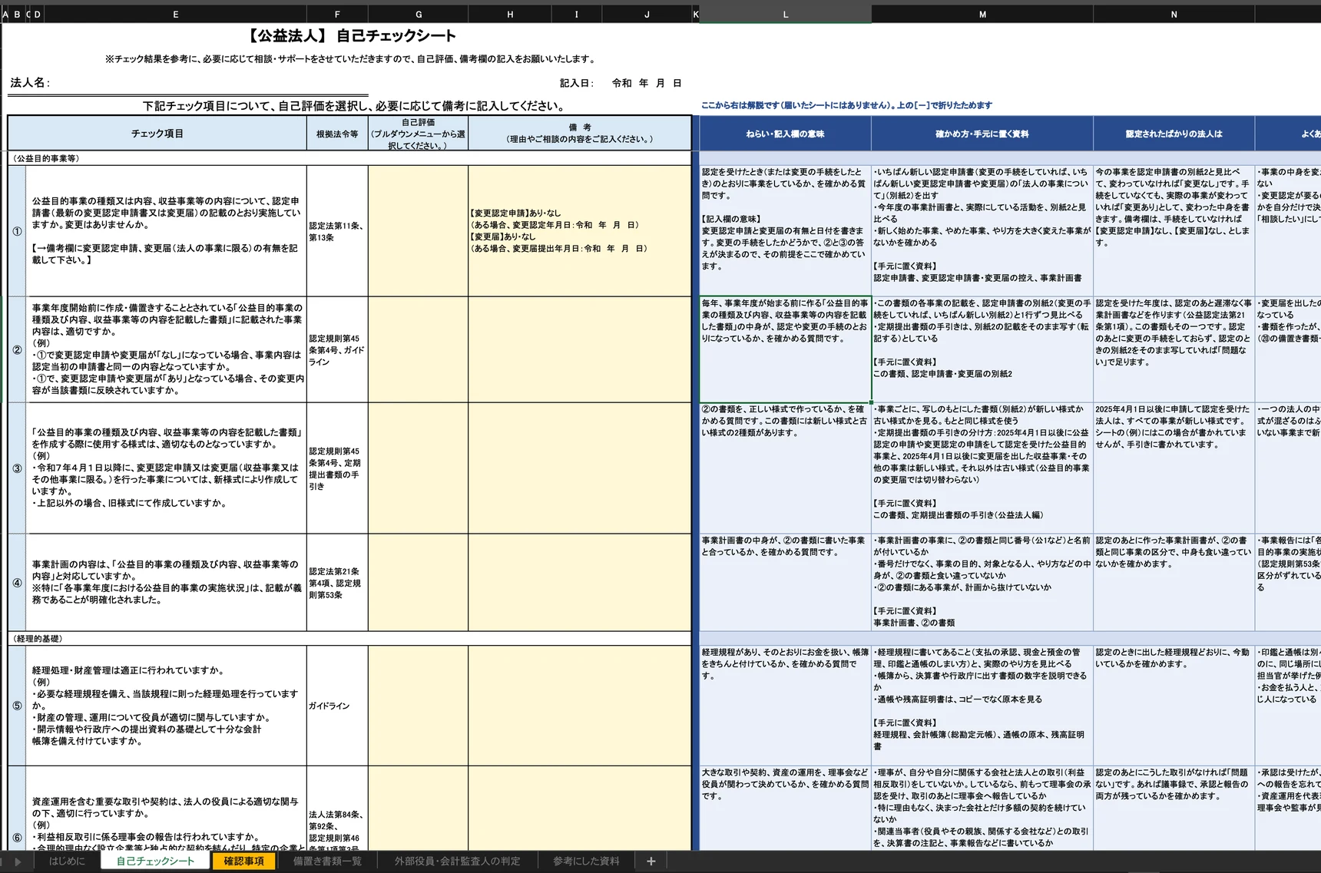Select column H header
Screen dimensions: 1321x873
pos(510,15)
